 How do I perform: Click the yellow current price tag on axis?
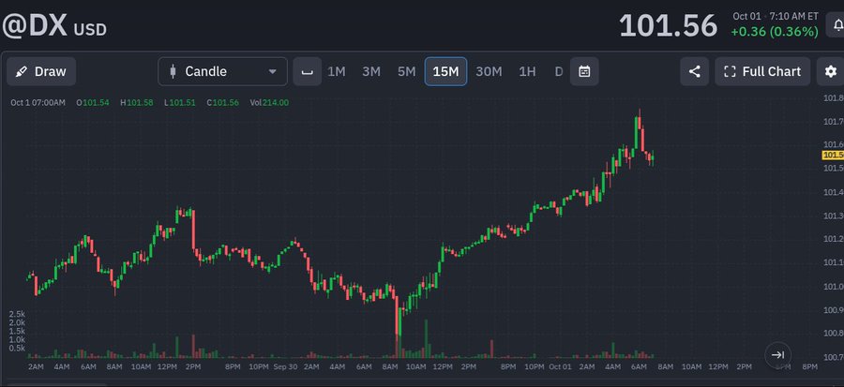point(833,156)
